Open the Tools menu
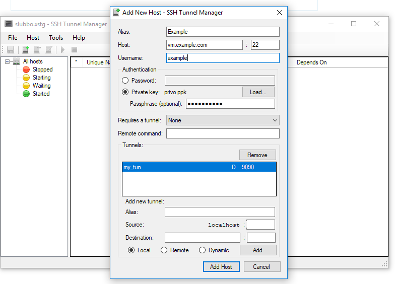Screen dimensions: 395x284 [x=56, y=38]
